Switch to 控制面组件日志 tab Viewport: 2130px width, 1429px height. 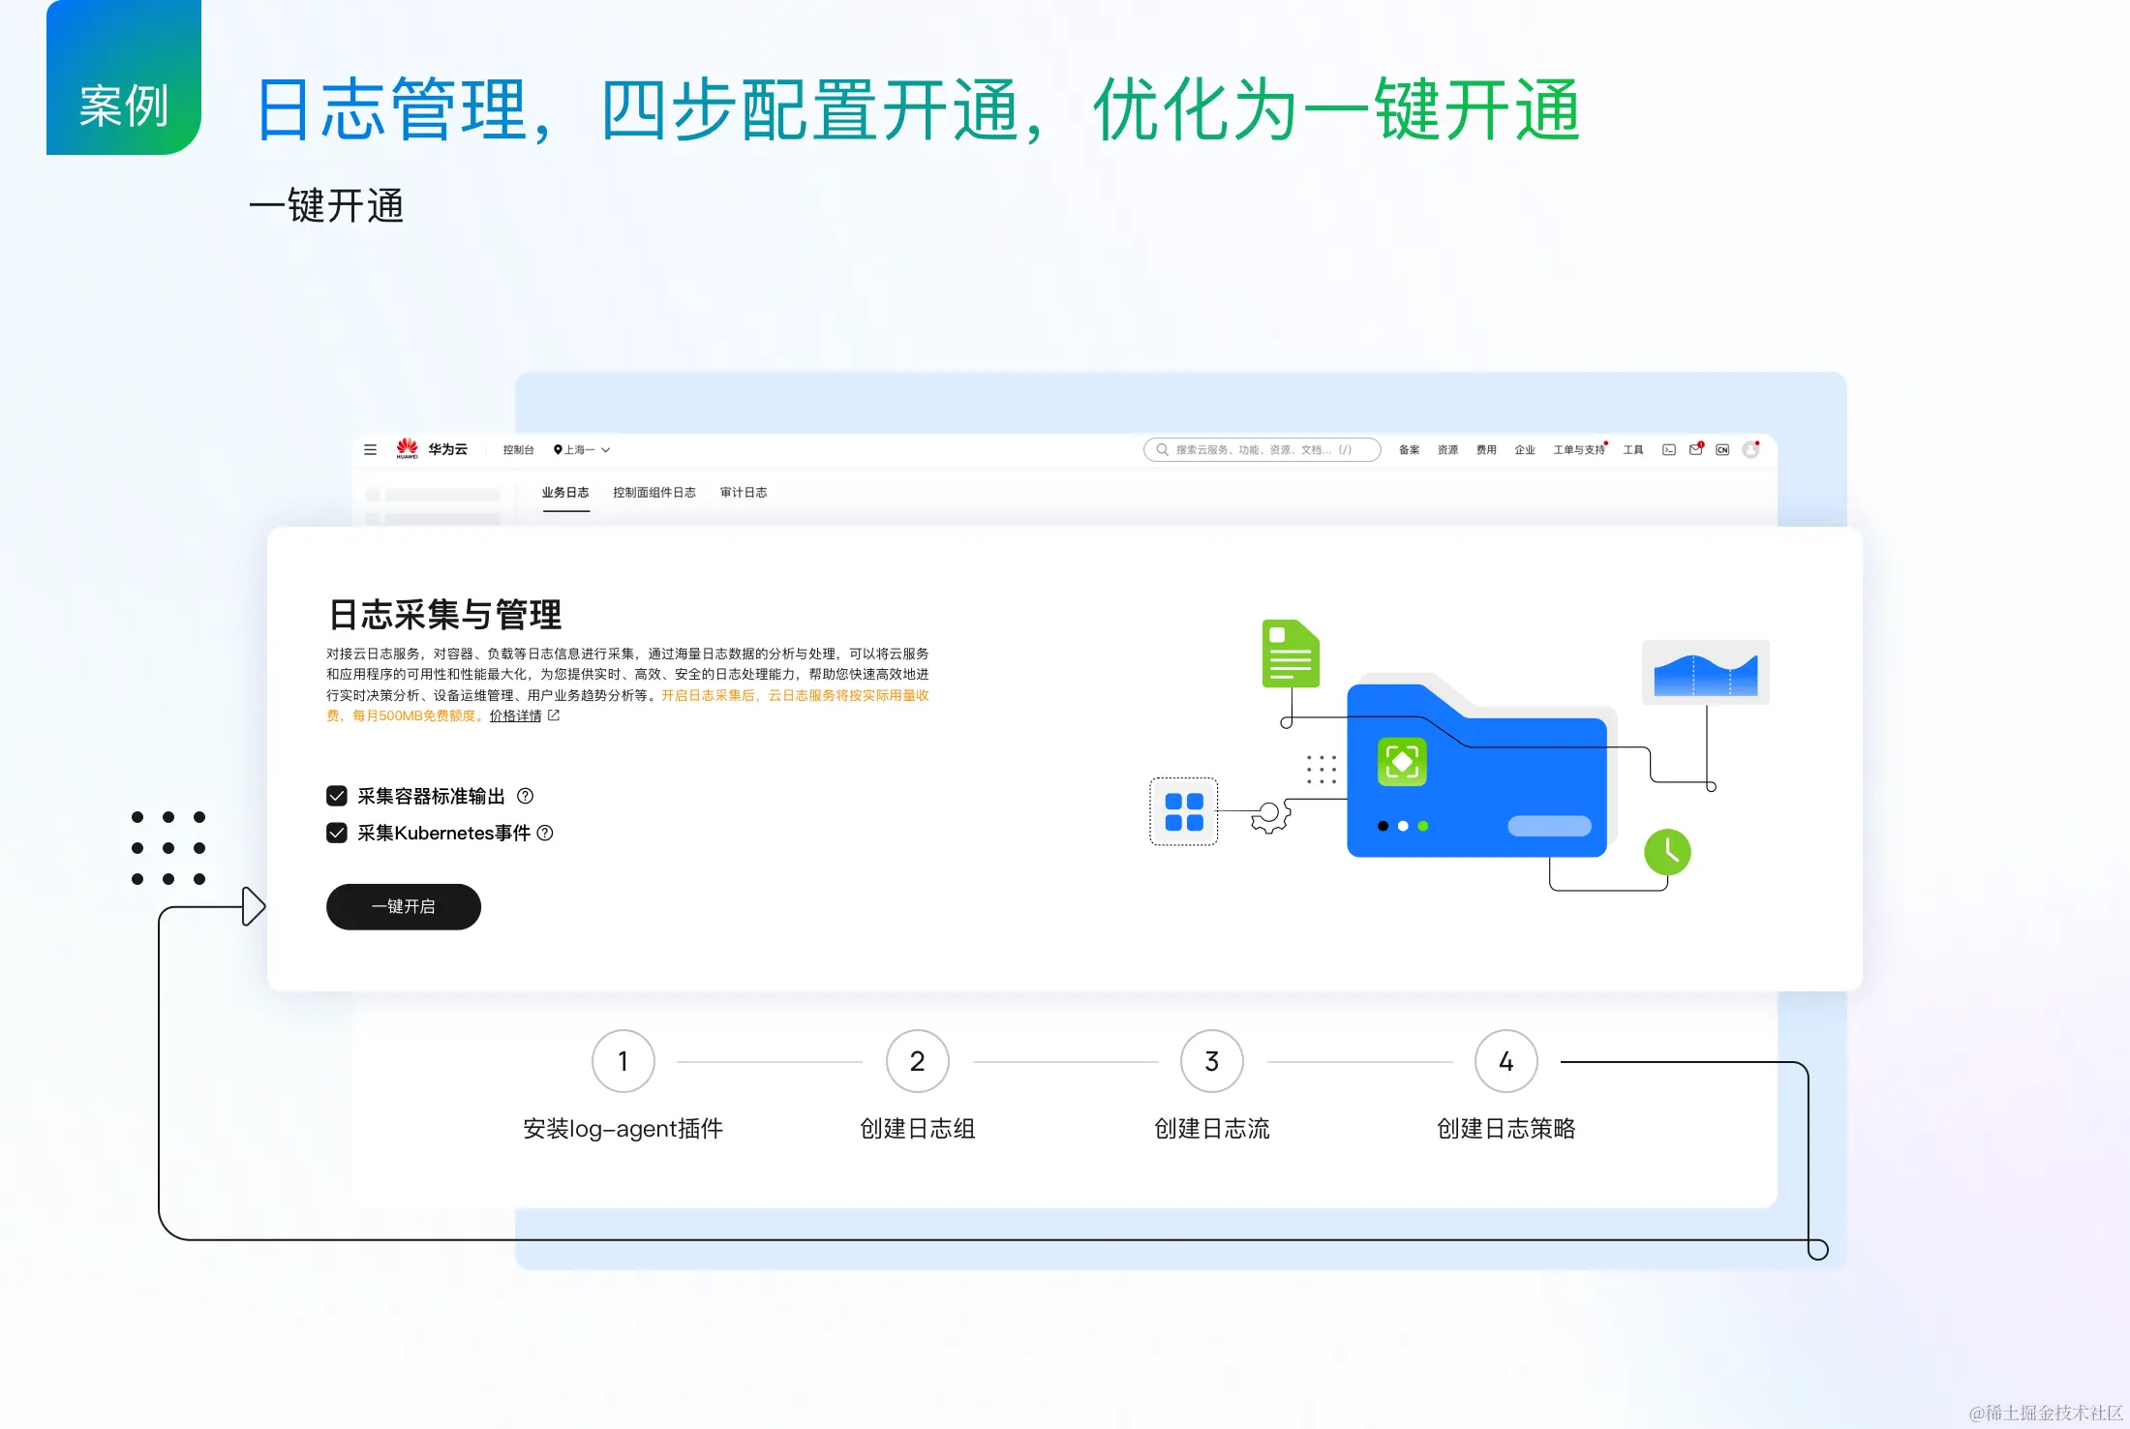click(654, 492)
